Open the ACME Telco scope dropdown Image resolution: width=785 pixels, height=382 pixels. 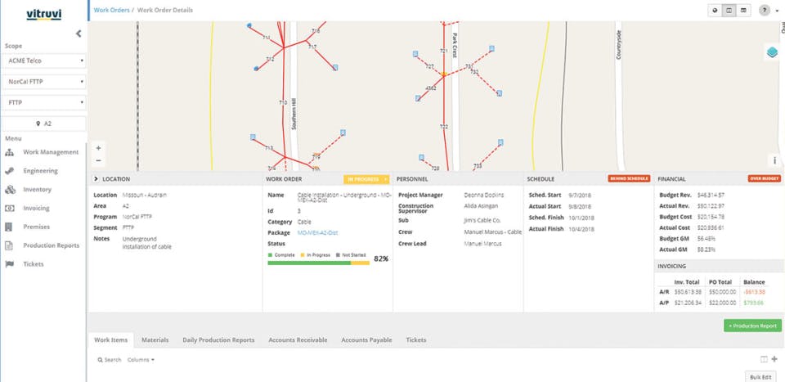click(x=44, y=61)
